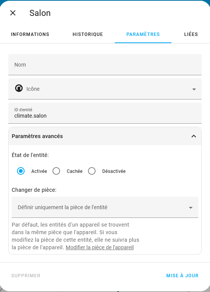The height and width of the screenshot is (292, 210).
Task: Close the Salon dialog with X icon
Action: click(x=13, y=13)
